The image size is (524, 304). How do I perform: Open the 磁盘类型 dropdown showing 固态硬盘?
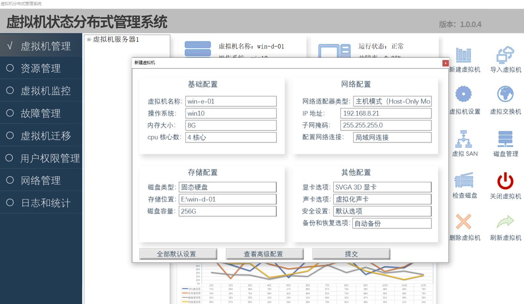[x=228, y=187]
